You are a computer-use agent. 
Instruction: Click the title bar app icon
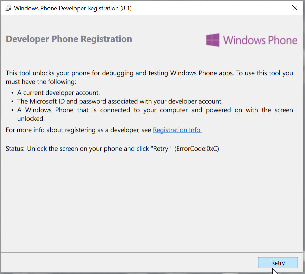click(x=8, y=8)
